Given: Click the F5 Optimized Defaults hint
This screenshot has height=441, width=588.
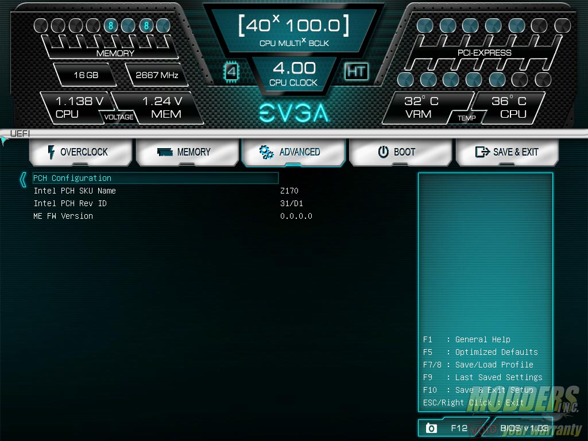Looking at the screenshot, I should (481, 352).
